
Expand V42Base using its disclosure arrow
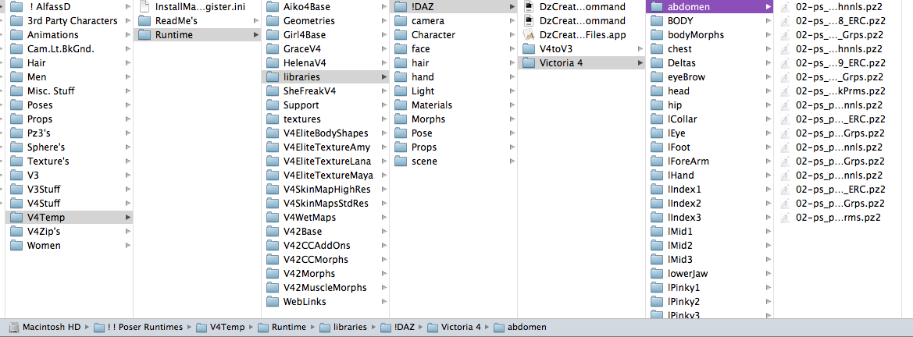[x=383, y=232]
